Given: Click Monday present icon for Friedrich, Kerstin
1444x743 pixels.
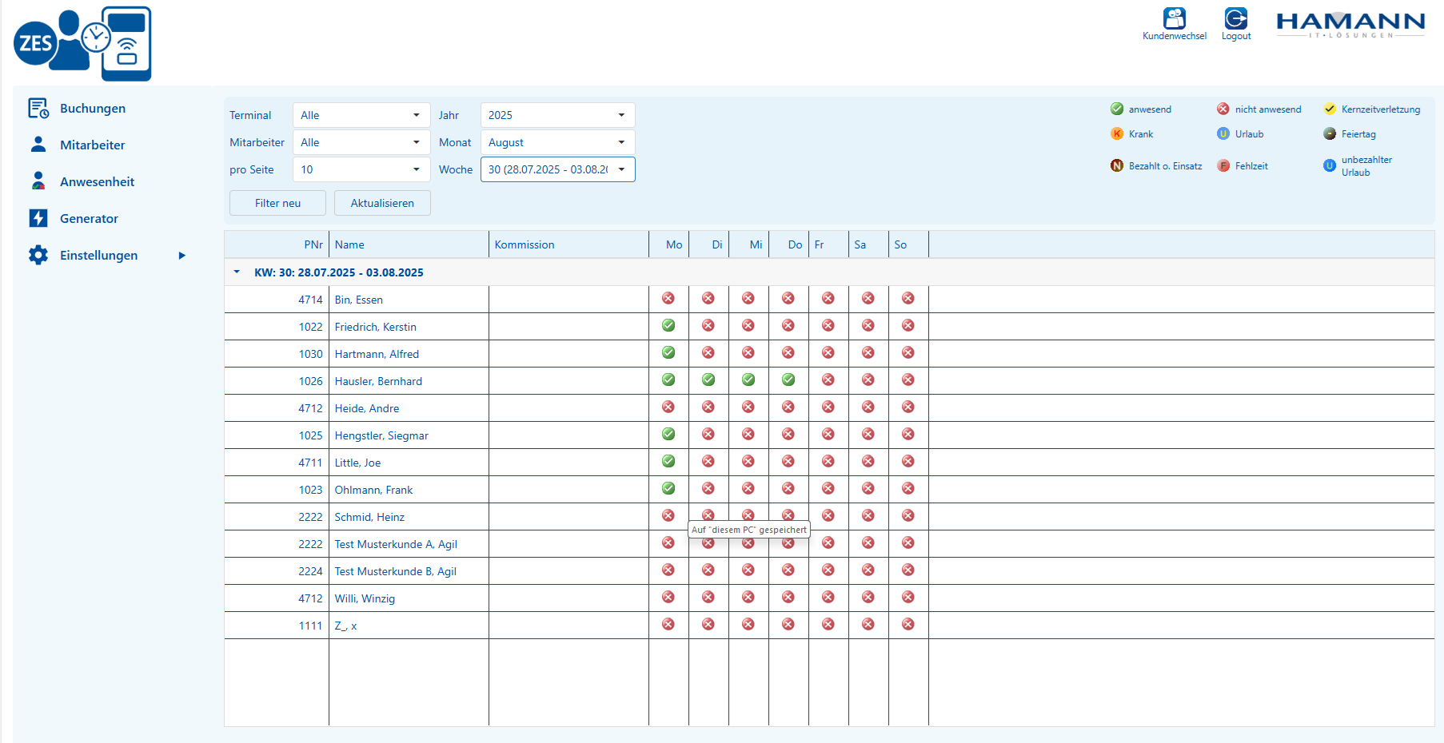Looking at the screenshot, I should [x=668, y=325].
